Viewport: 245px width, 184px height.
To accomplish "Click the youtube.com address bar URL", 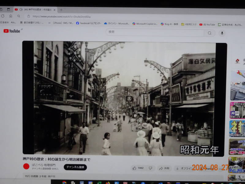I will [62, 17].
